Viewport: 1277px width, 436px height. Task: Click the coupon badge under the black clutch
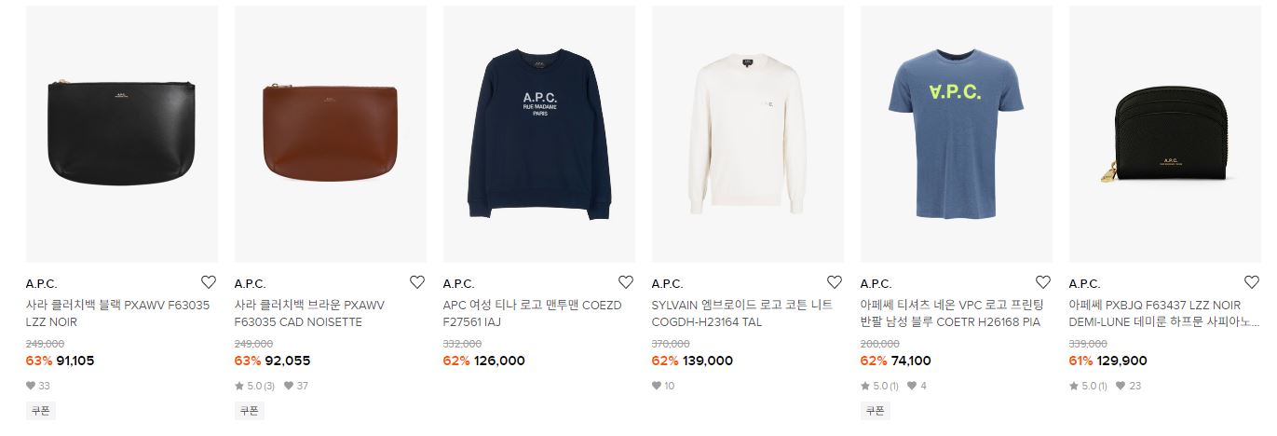(41, 410)
